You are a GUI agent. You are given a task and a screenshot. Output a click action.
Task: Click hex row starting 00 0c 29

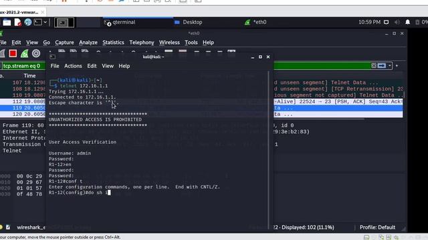pyautogui.click(x=29, y=176)
